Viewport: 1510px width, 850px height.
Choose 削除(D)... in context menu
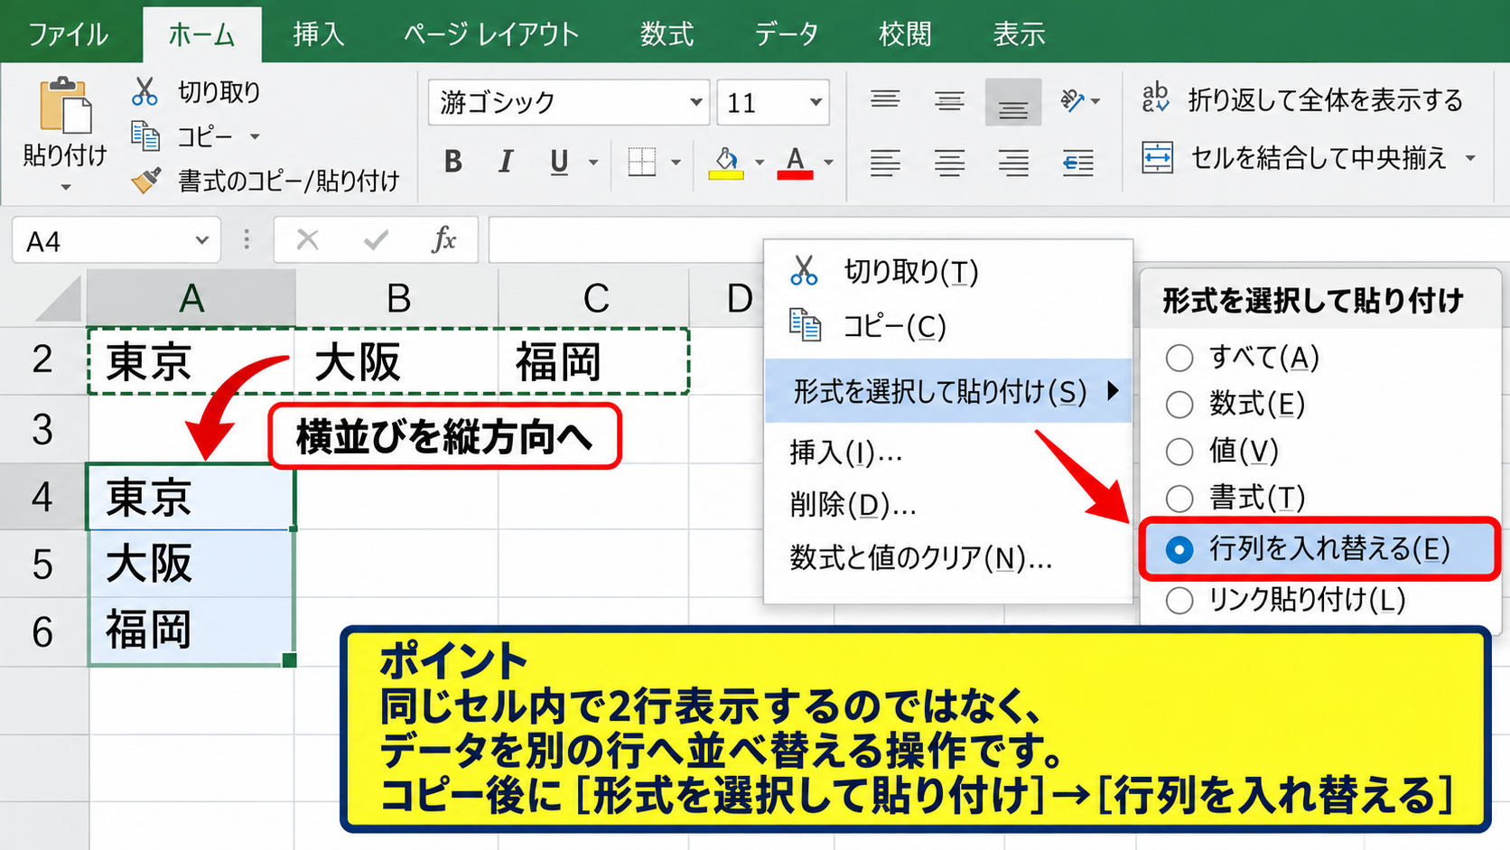pyautogui.click(x=947, y=504)
